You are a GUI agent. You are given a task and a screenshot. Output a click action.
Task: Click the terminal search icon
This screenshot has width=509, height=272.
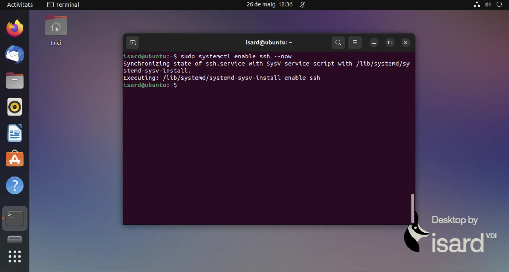click(x=338, y=43)
